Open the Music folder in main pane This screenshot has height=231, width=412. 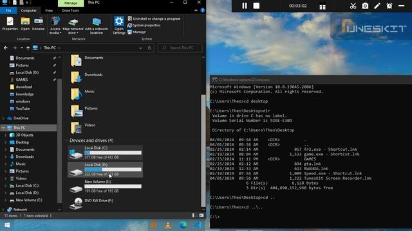tap(82, 94)
